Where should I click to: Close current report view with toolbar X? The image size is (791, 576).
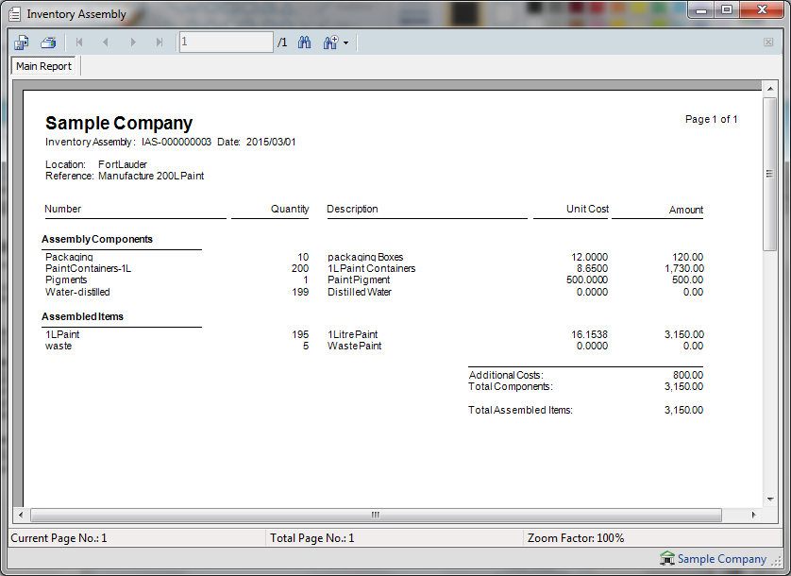768,42
